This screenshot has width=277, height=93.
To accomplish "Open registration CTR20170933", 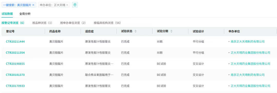I will point(15,86).
